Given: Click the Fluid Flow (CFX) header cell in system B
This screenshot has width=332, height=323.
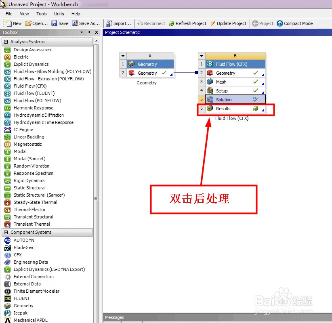Looking at the screenshot, I should (235, 64).
